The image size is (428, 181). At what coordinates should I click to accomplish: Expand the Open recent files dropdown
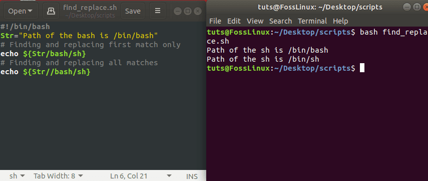click(x=20, y=11)
